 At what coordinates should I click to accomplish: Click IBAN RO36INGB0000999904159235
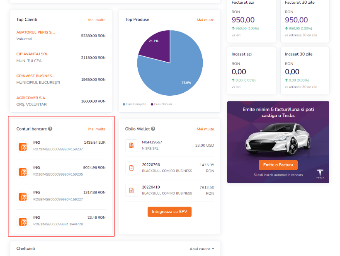[58, 174]
